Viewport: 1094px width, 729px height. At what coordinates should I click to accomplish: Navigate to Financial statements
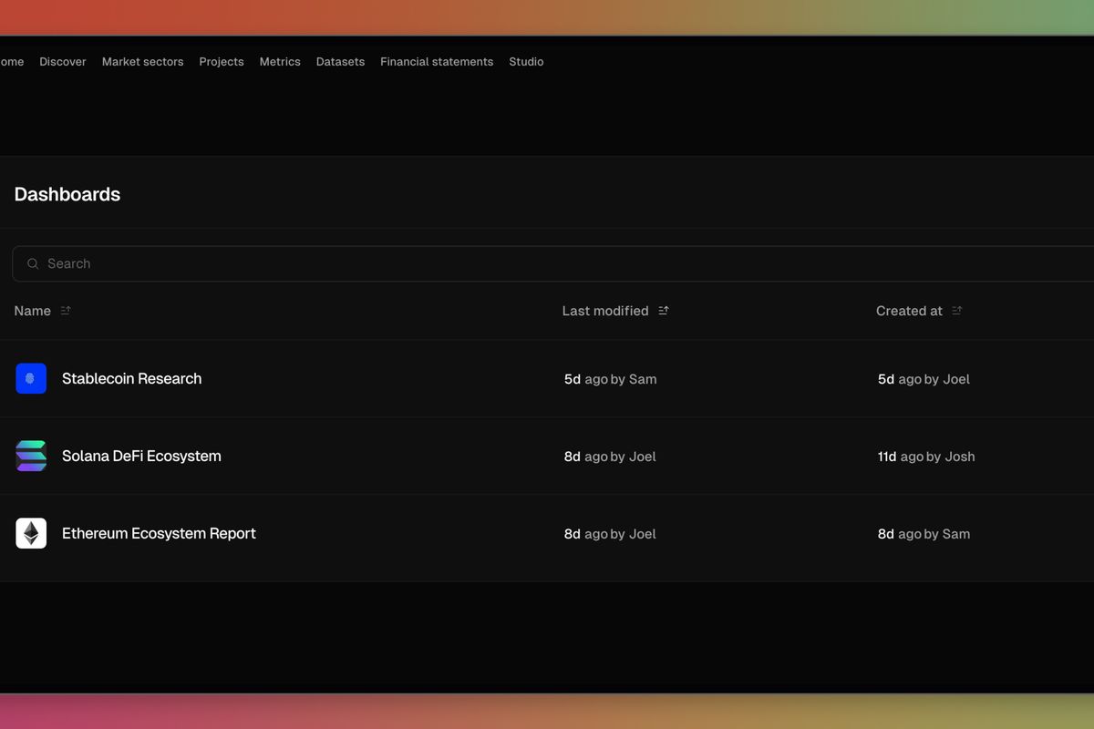click(437, 62)
